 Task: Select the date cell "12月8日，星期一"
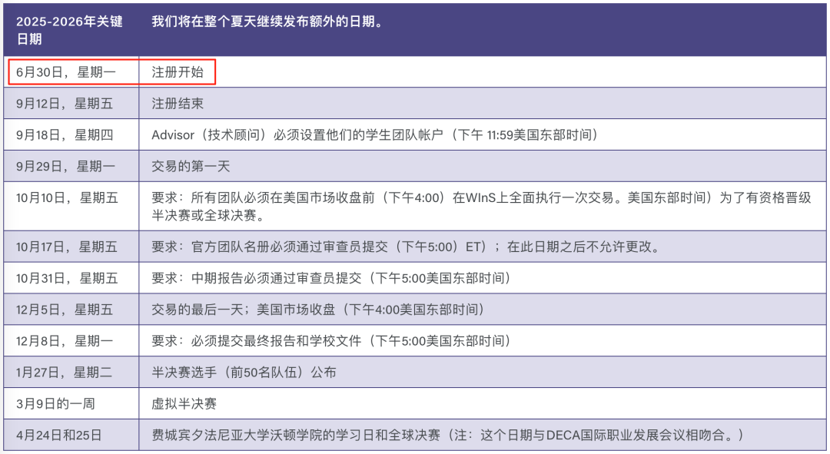coord(71,341)
